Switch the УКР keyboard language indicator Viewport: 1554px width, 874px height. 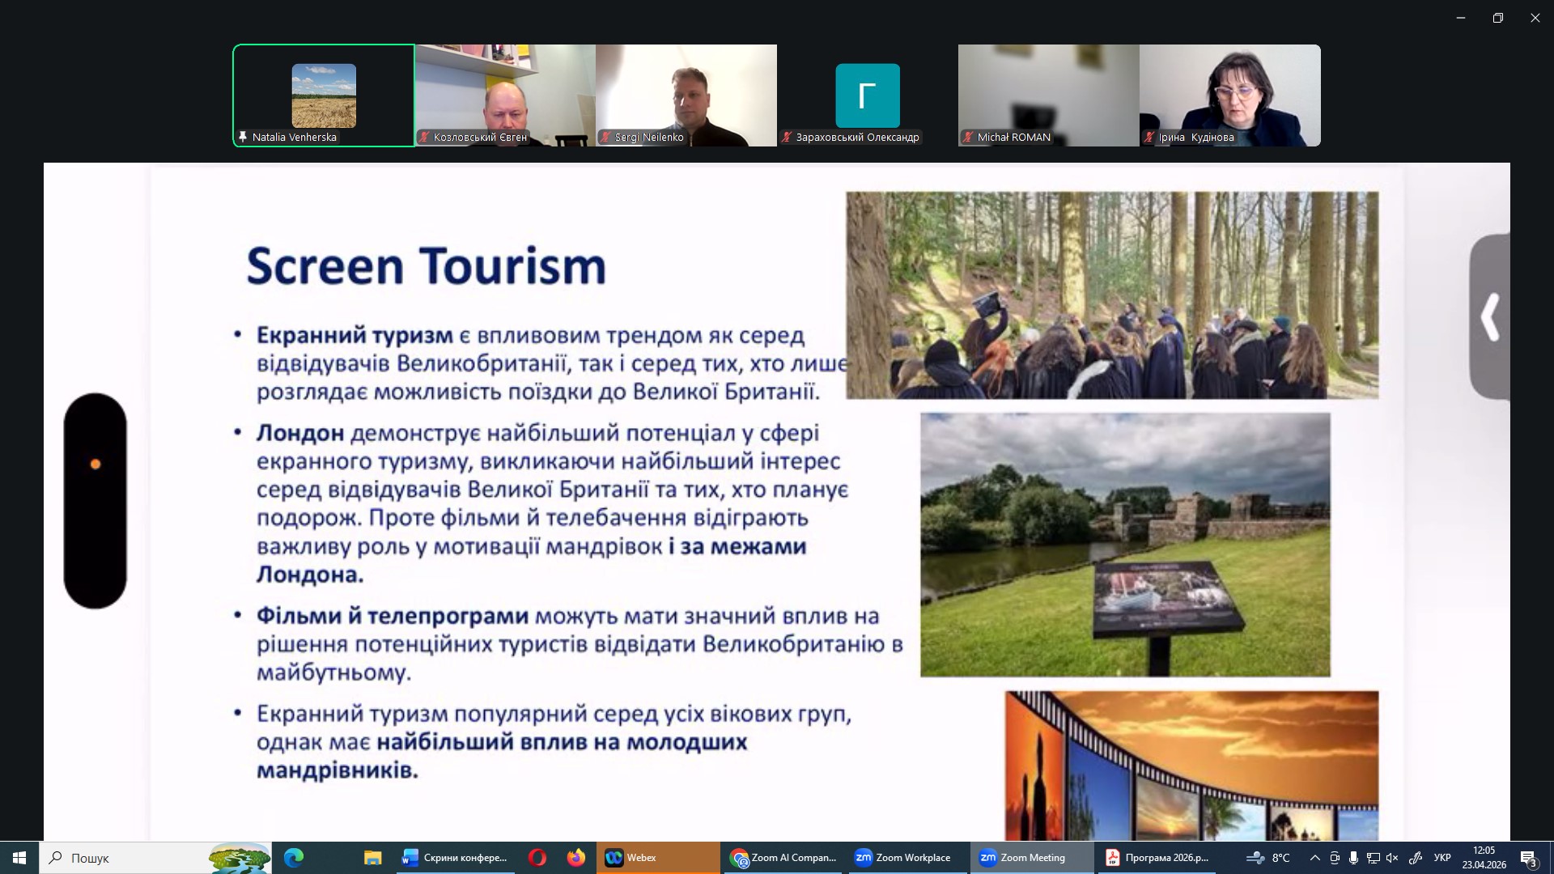tap(1442, 858)
